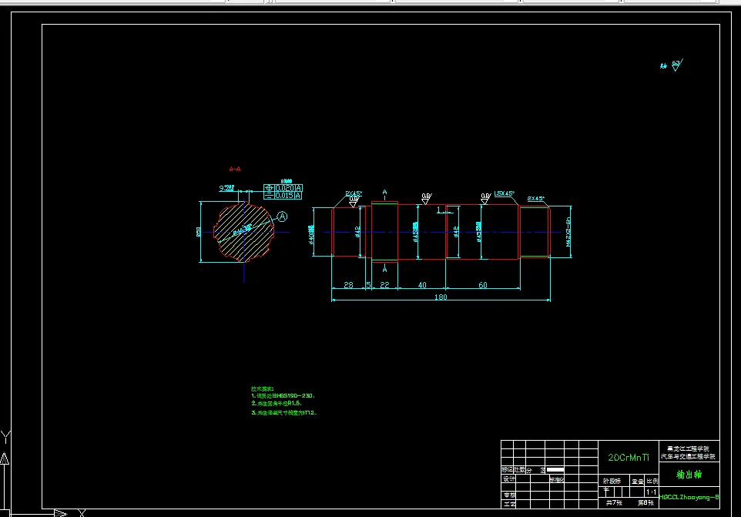The height and width of the screenshot is (517, 741).
Task: Select technical requirement line with HBS190-230
Action: (x=283, y=395)
